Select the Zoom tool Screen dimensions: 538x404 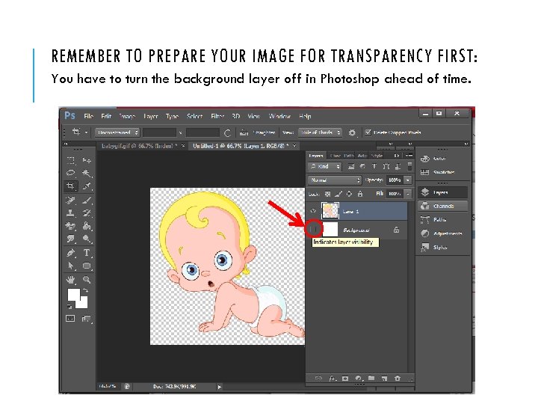[87, 280]
